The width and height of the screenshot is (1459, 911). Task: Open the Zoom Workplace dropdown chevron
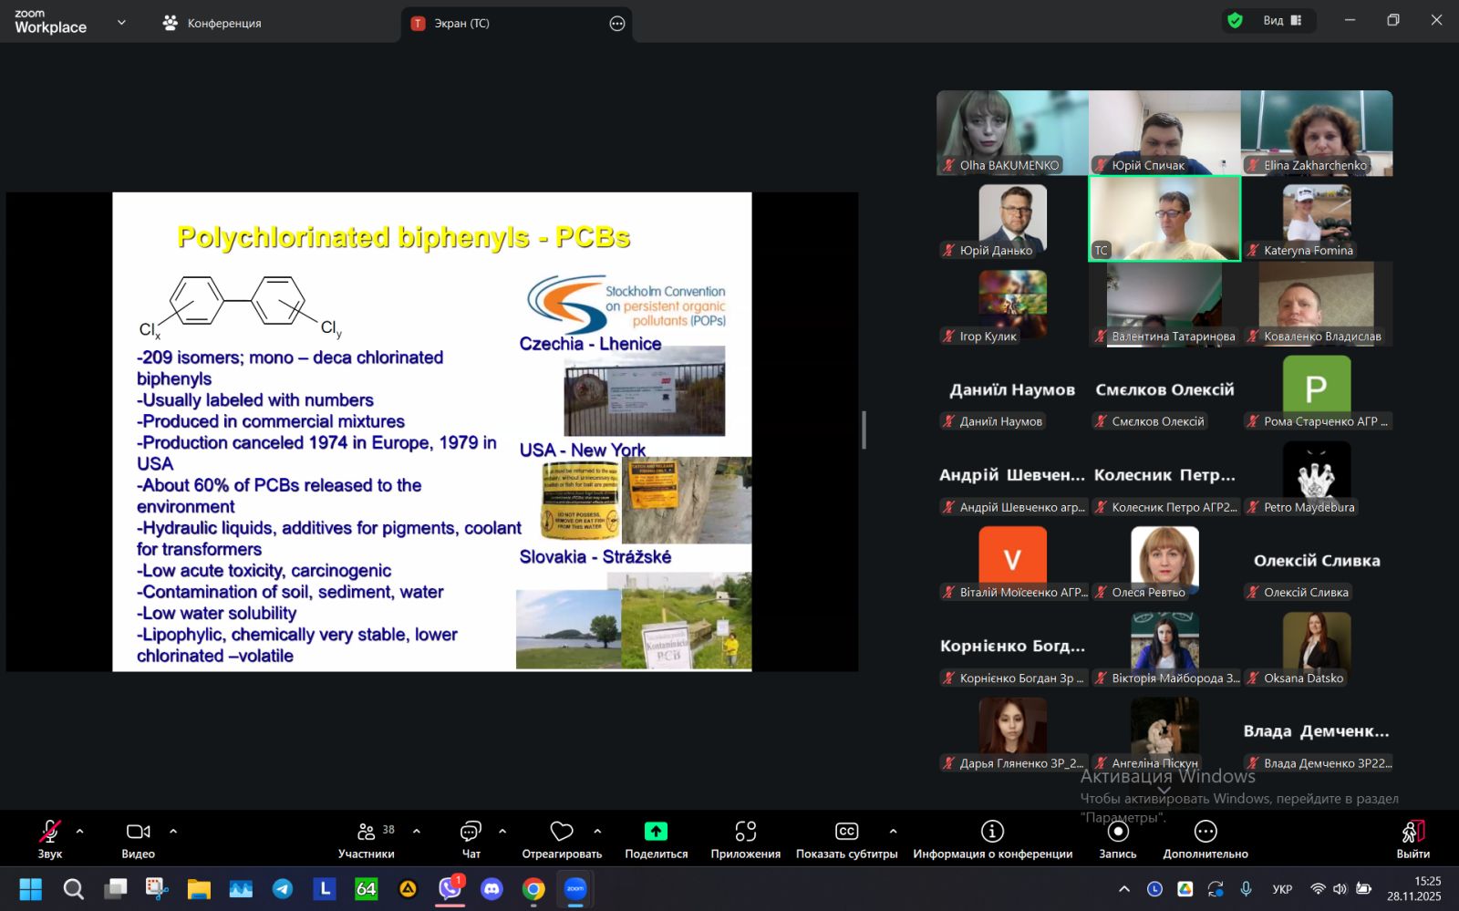(x=121, y=23)
